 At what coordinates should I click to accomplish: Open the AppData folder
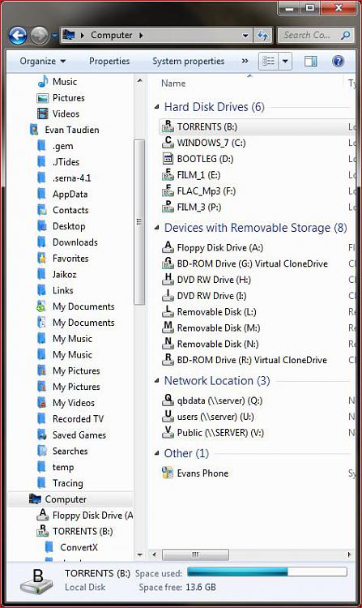tap(70, 194)
